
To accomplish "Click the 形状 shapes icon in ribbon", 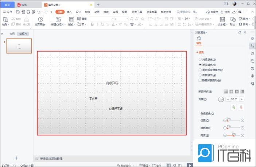I will (x=233, y=19).
